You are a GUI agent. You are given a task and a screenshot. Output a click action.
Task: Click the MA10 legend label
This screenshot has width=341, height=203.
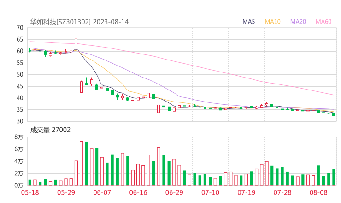click(272, 22)
